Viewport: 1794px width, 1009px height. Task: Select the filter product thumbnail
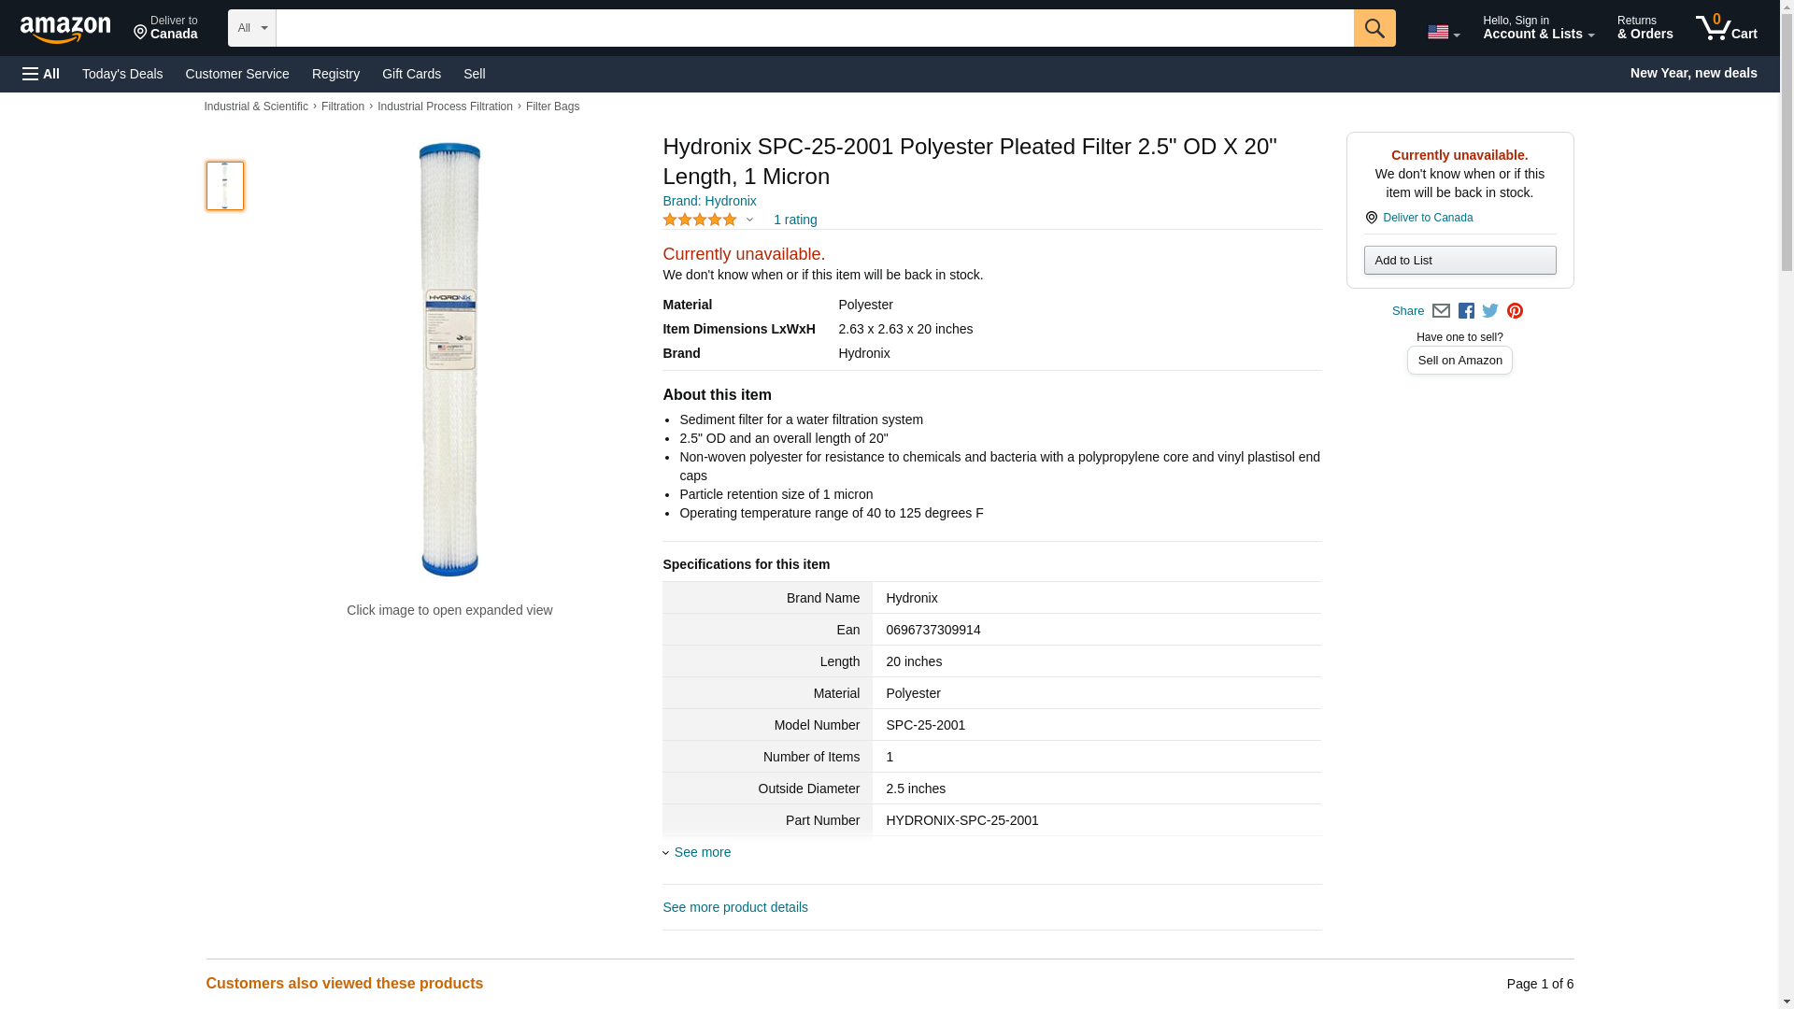pos(225,185)
